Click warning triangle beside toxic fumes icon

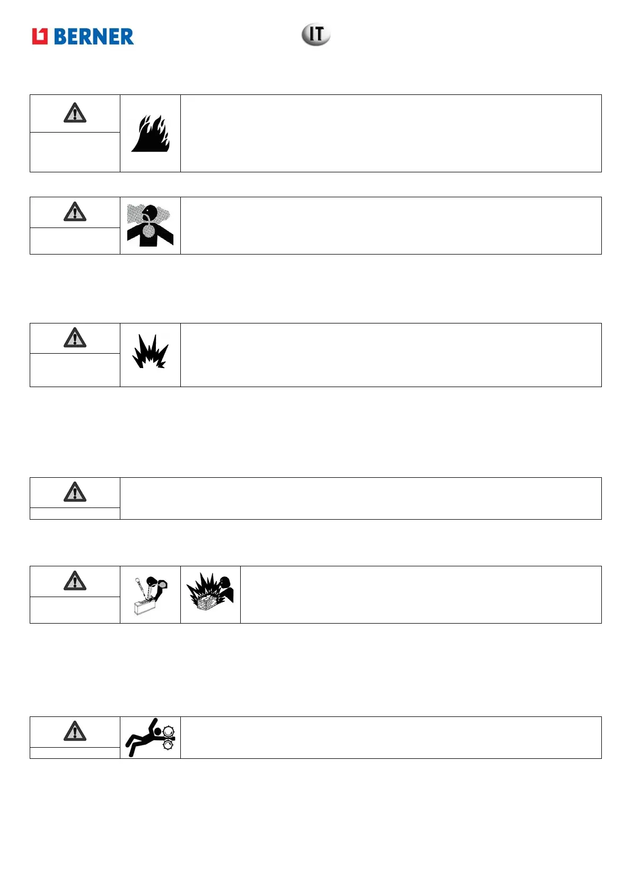(x=75, y=212)
